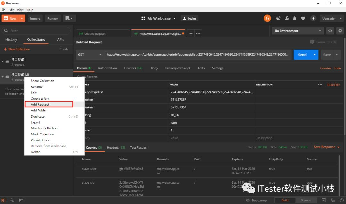Click the orange sync status icon
Viewport: 346px width, 204px height.
pos(267,18)
